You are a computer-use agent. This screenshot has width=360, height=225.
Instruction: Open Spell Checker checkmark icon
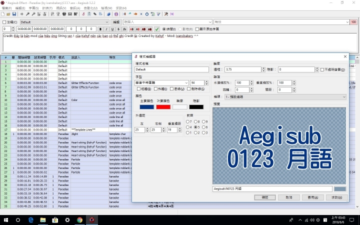(x=158, y=14)
